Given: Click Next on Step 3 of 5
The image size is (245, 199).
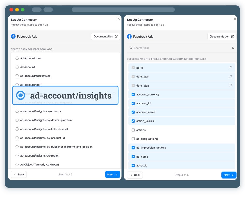Looking at the screenshot, I should coord(112,175).
